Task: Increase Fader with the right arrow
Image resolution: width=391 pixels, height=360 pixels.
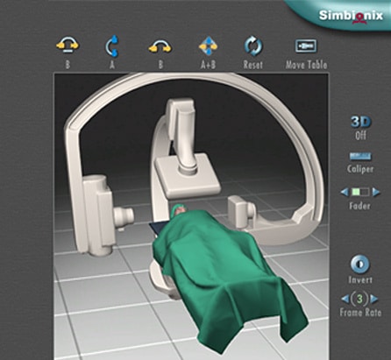Action: point(376,192)
